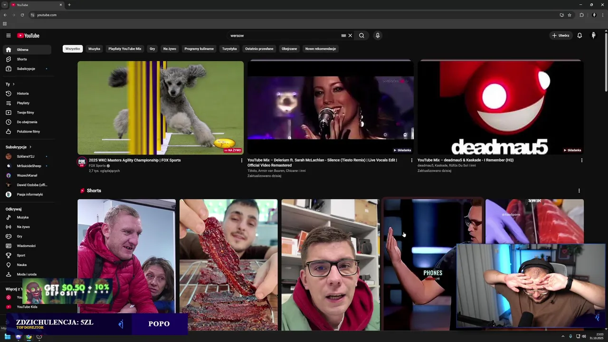The height and width of the screenshot is (342, 608).
Task: Explore Na żywo in the Odkrywaj section
Action: click(28, 227)
